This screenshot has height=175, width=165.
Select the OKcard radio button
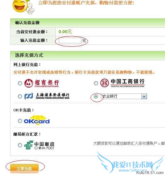[20, 121]
